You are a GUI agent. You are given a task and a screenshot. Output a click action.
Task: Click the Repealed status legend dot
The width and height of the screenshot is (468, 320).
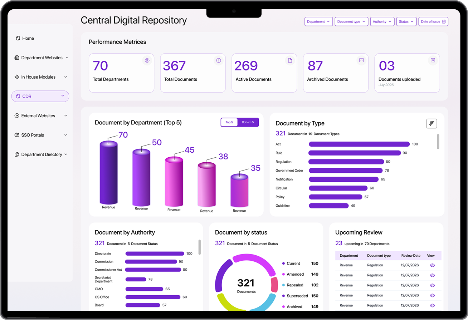(283, 285)
